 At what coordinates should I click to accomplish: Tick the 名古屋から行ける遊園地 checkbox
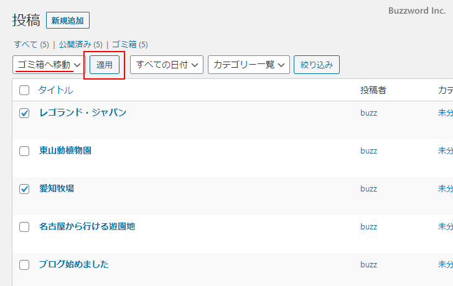(x=24, y=227)
